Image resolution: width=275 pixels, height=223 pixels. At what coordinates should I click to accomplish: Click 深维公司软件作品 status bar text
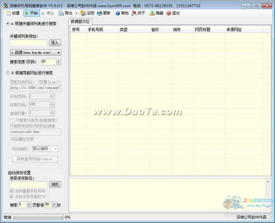[x=251, y=217]
